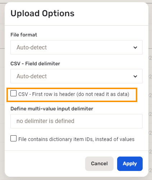Focus the multi-value input delimiter field
Viewport: 152px width, 180px height.
(x=77, y=121)
